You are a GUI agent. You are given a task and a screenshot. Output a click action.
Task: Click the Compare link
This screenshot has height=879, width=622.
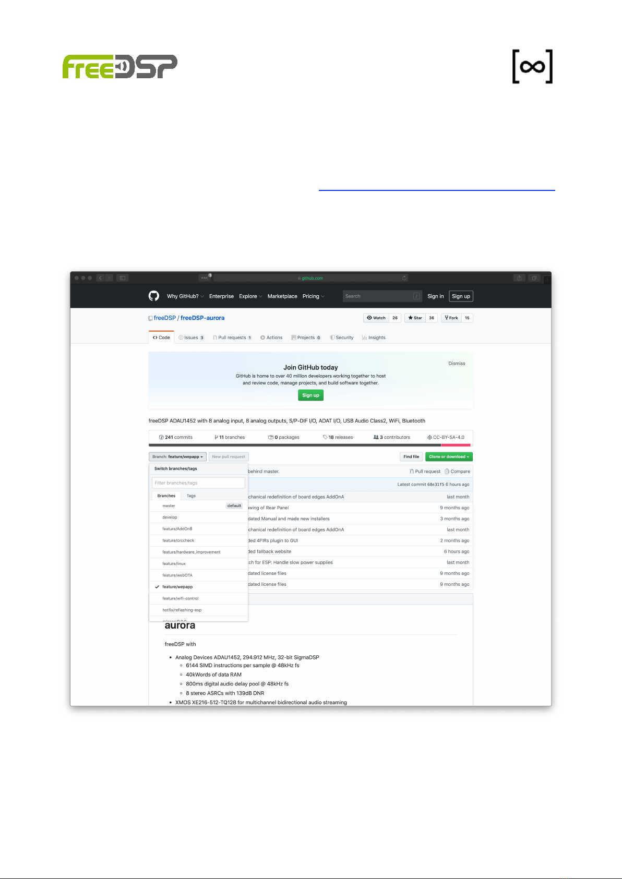point(457,472)
